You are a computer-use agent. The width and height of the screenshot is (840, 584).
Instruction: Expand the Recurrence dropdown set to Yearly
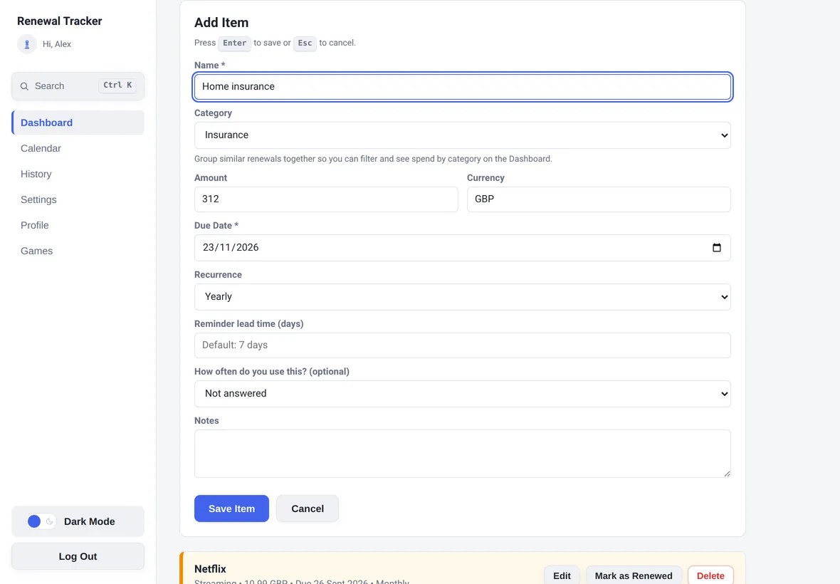(x=462, y=297)
